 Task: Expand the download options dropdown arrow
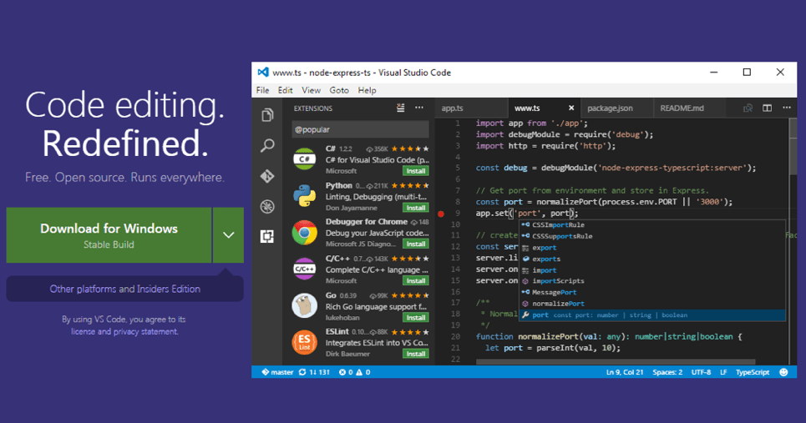click(x=228, y=235)
